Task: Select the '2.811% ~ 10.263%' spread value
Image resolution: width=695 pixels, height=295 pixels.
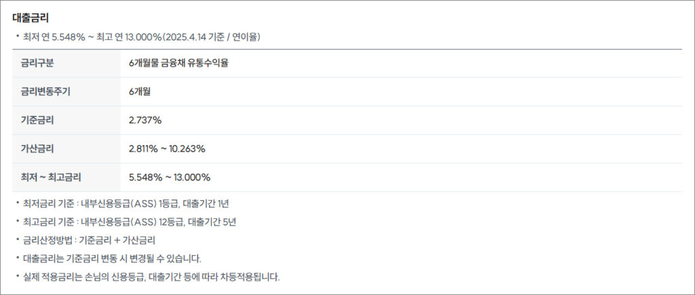Action: pyautogui.click(x=167, y=149)
